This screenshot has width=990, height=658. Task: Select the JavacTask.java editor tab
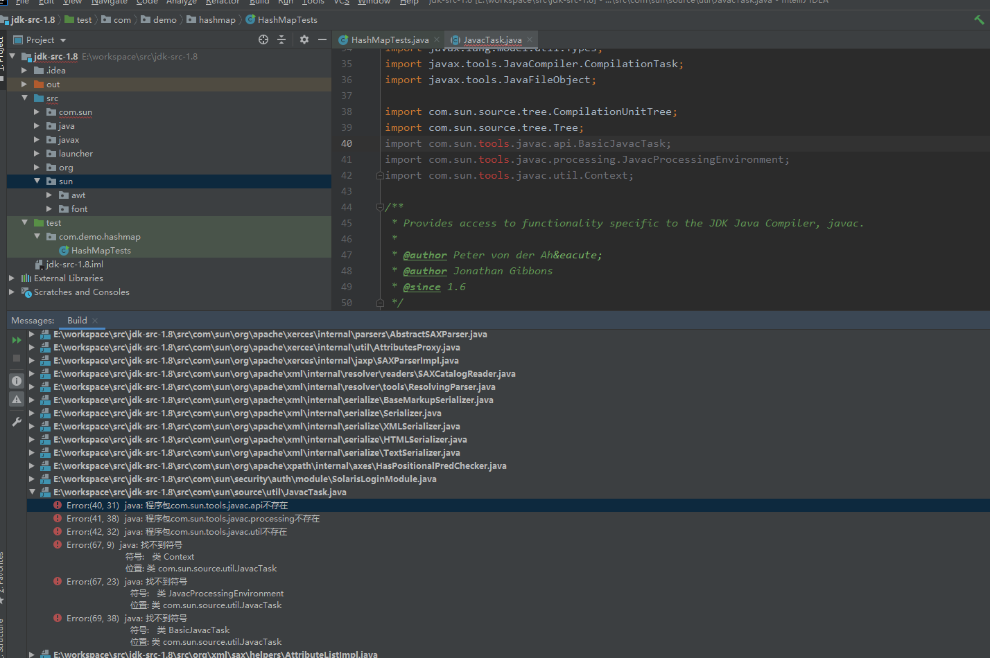click(492, 40)
